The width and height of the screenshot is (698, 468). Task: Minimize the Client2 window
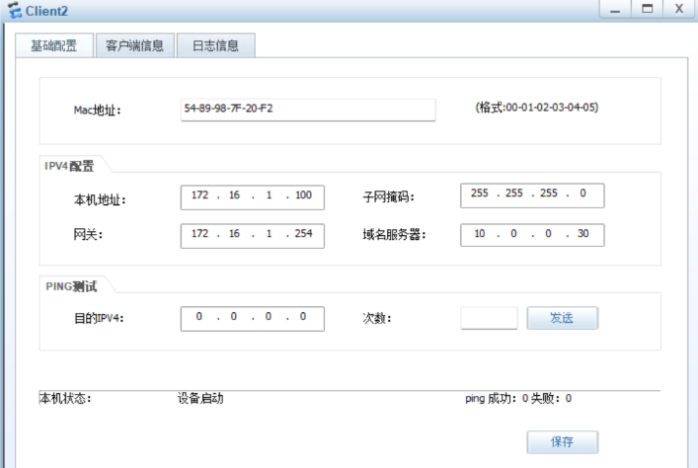615,9
